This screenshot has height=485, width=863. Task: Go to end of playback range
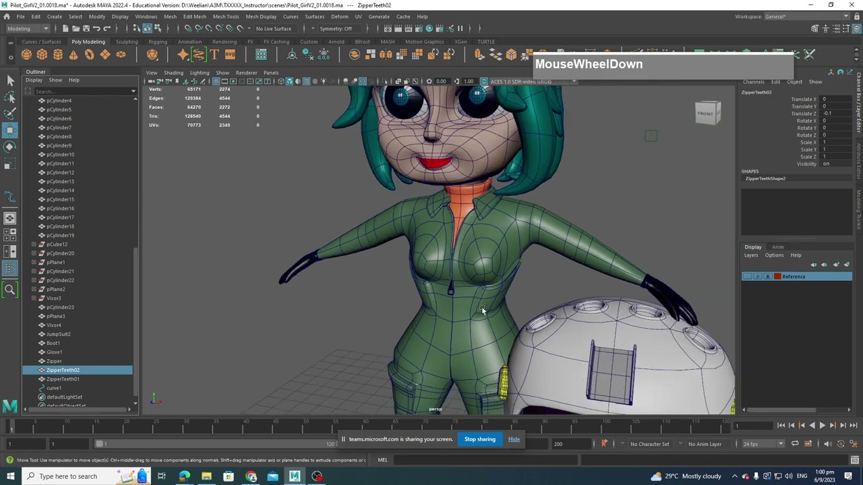point(853,425)
